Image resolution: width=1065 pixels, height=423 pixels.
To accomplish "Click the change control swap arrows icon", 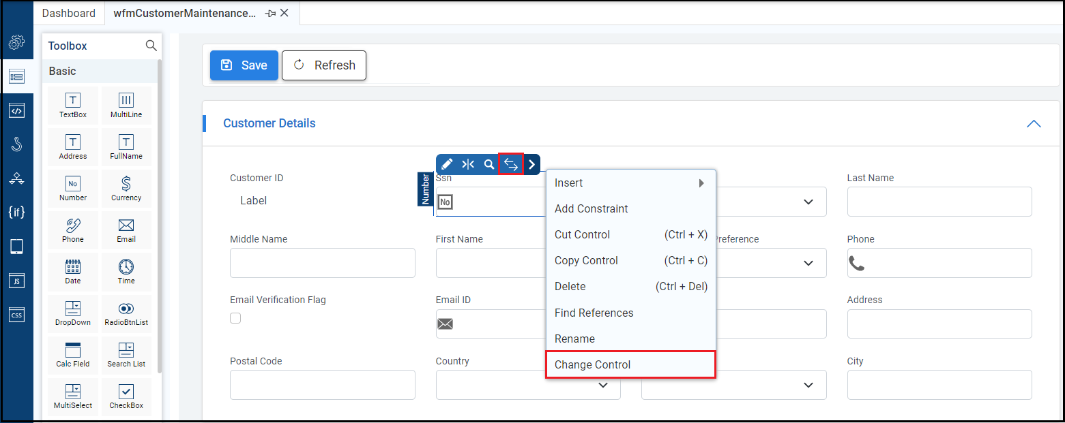I will [x=511, y=164].
